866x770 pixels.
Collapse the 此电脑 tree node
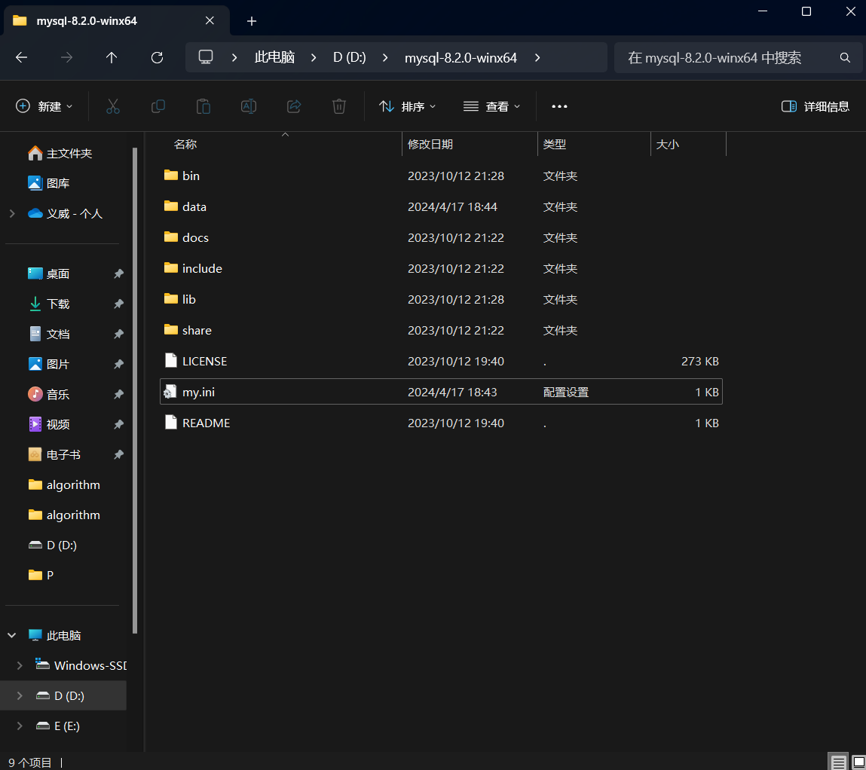tap(11, 635)
